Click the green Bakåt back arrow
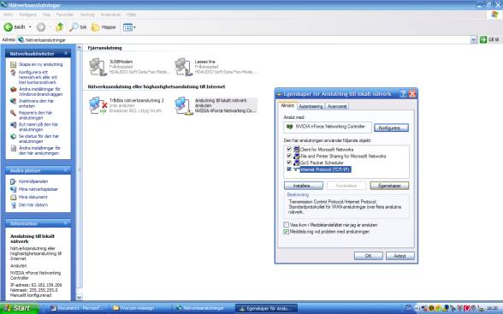 point(9,27)
